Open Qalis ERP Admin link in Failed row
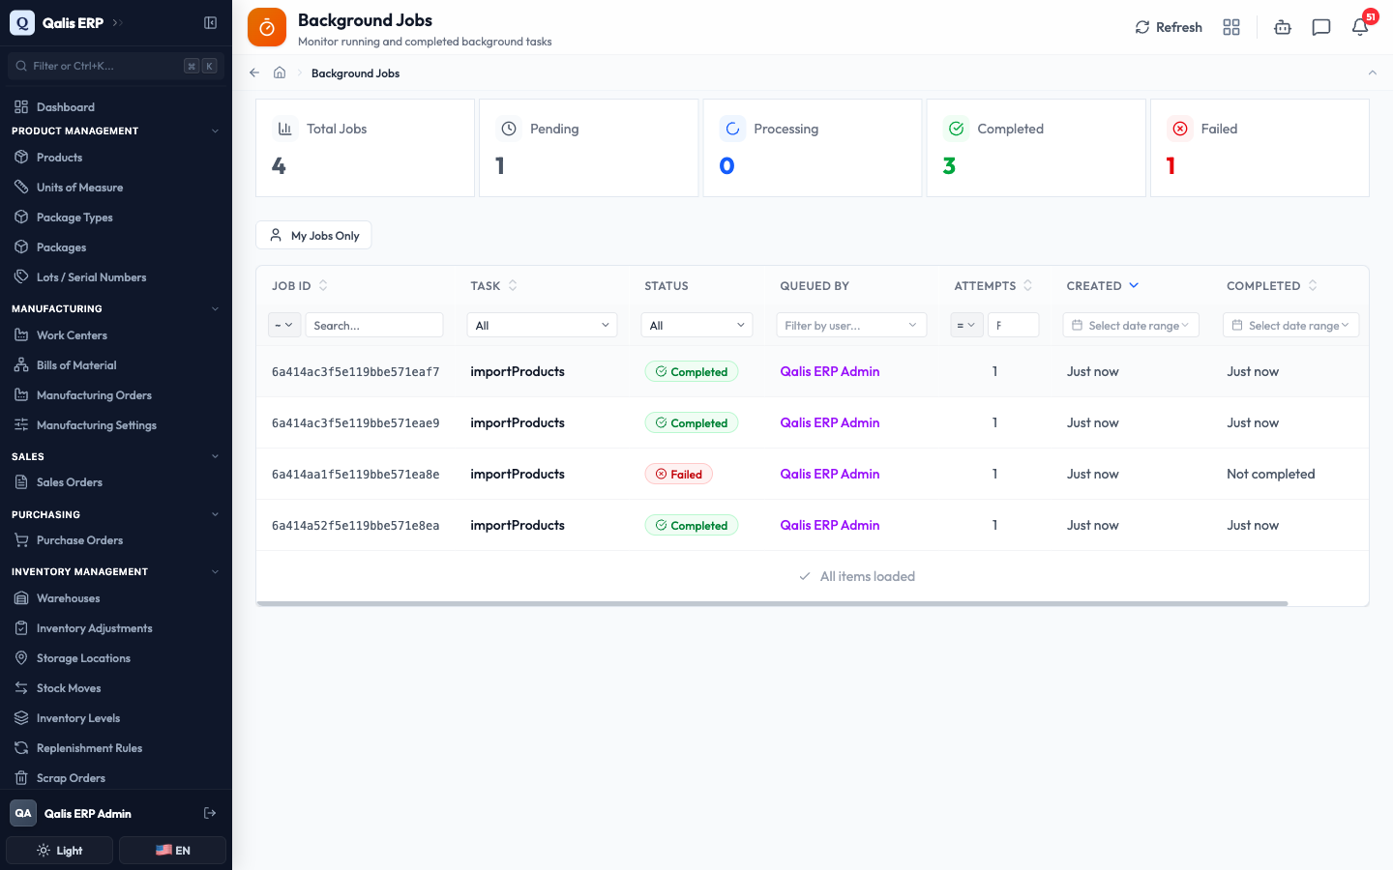The height and width of the screenshot is (870, 1393). pyautogui.click(x=830, y=474)
